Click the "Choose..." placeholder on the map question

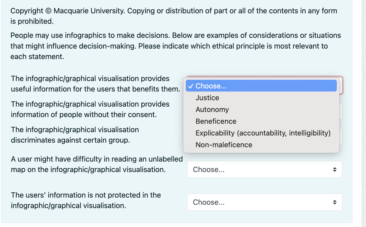pyautogui.click(x=209, y=169)
